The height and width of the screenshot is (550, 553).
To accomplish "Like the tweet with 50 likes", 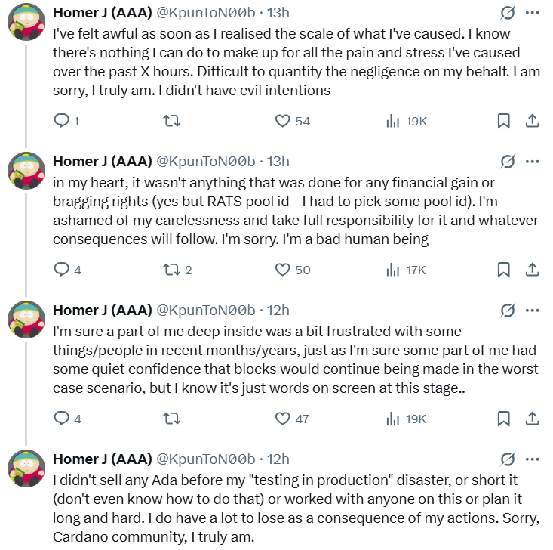I will coord(283,270).
